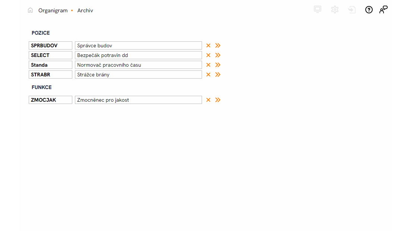Remove the Standa archived position

[208, 65]
